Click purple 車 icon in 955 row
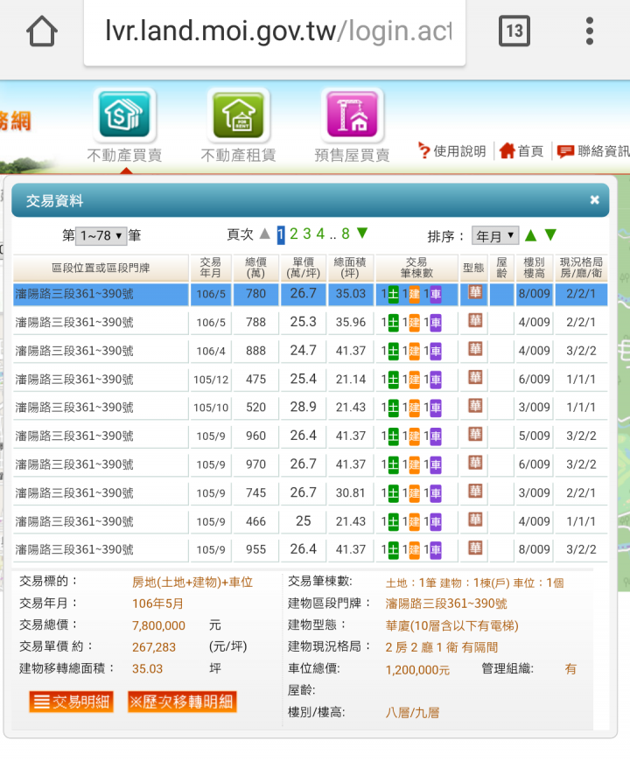 [x=436, y=549]
